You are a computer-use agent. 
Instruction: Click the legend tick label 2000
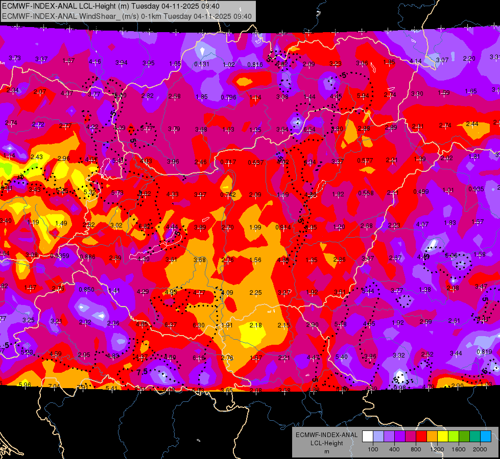[480, 449]
